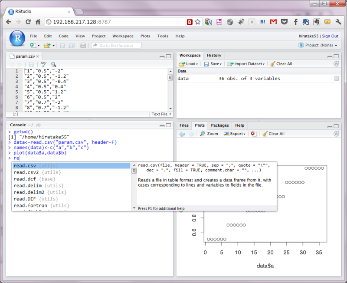The image size is (347, 283).
Task: Select read.fortran autocomplete suggestion
Action: coord(72,205)
